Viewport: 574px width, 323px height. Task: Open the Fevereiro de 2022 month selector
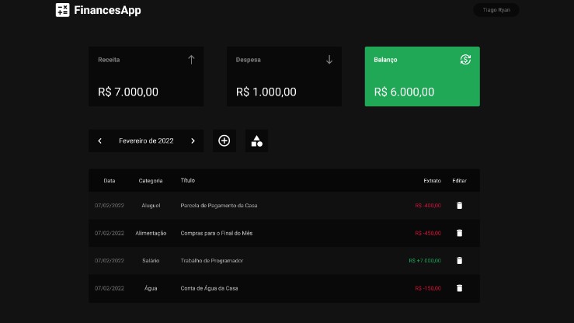(x=146, y=141)
